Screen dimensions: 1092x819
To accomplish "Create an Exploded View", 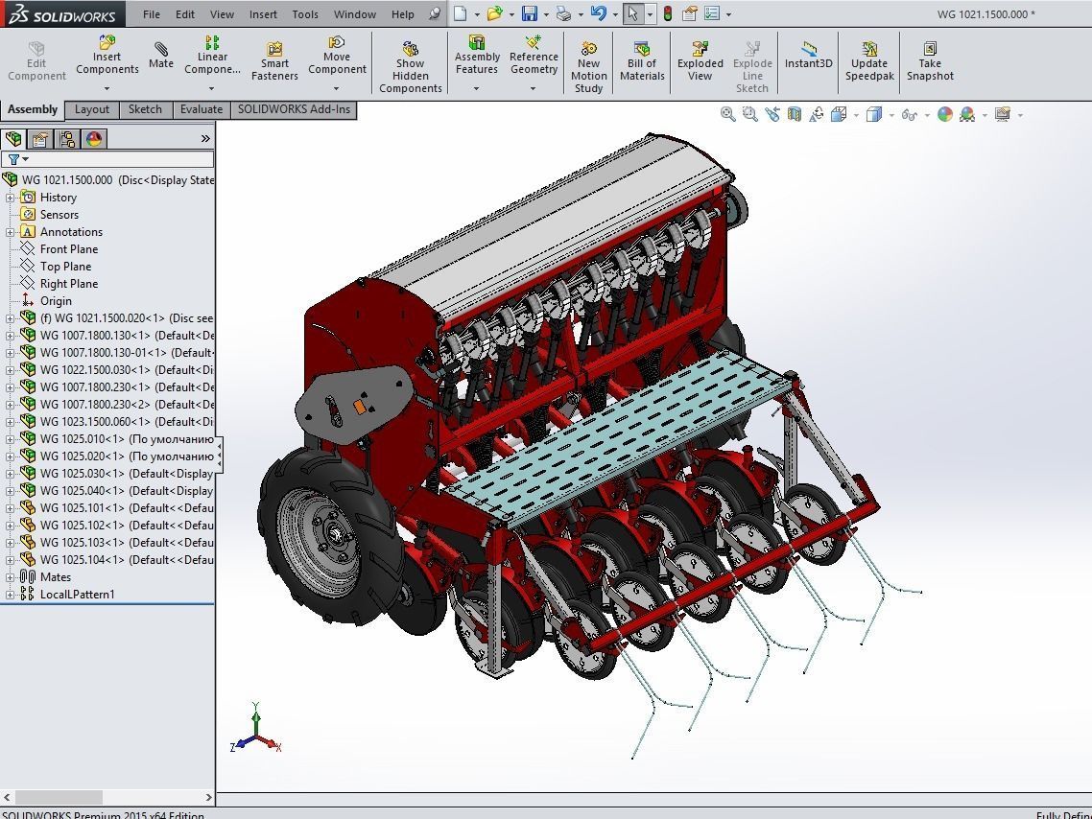I will pos(700,60).
